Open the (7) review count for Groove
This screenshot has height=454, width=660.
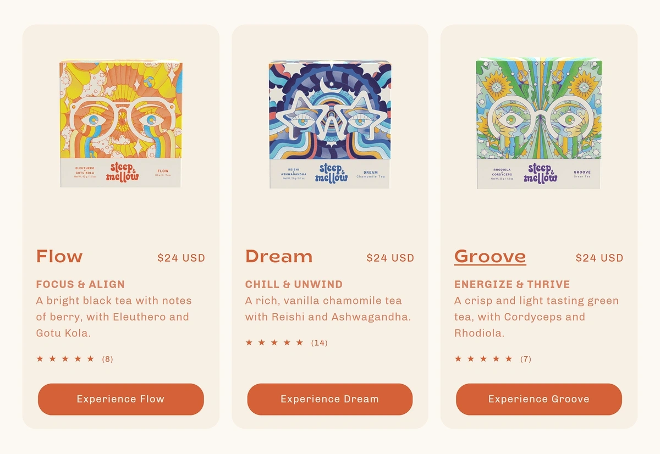pos(525,359)
